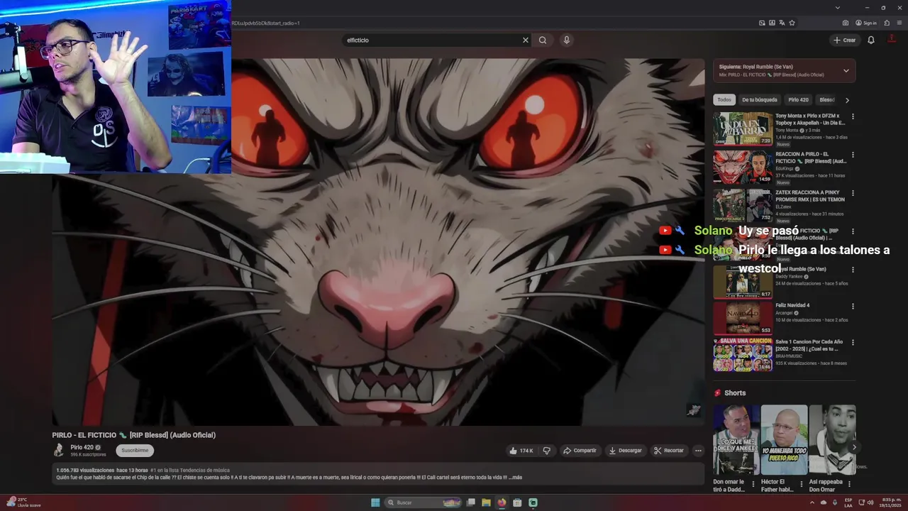908x511 pixels.
Task: Select the Pirlo 420 filter chip
Action: pyautogui.click(x=798, y=100)
